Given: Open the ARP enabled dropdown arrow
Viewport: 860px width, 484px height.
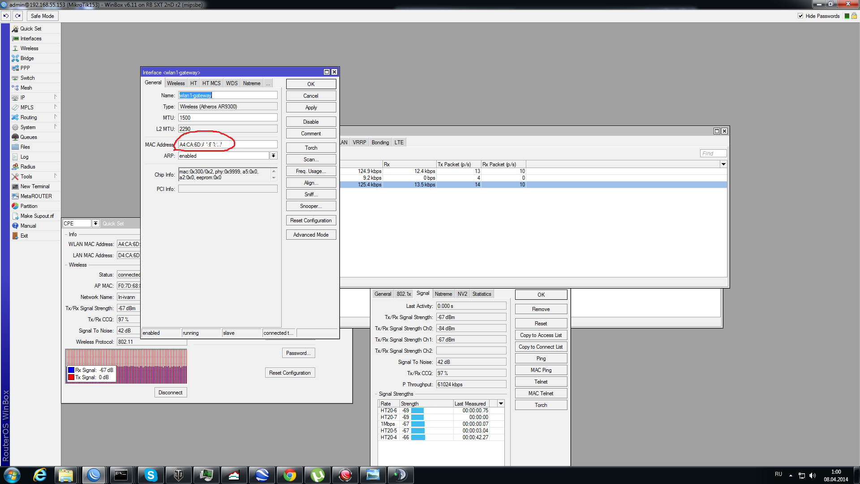Looking at the screenshot, I should click(273, 156).
